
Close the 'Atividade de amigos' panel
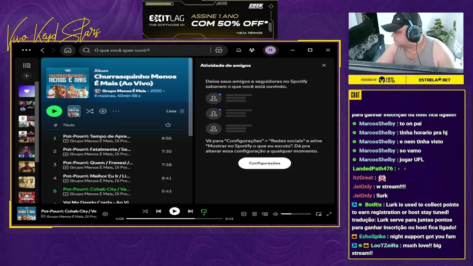pyautogui.click(x=324, y=65)
